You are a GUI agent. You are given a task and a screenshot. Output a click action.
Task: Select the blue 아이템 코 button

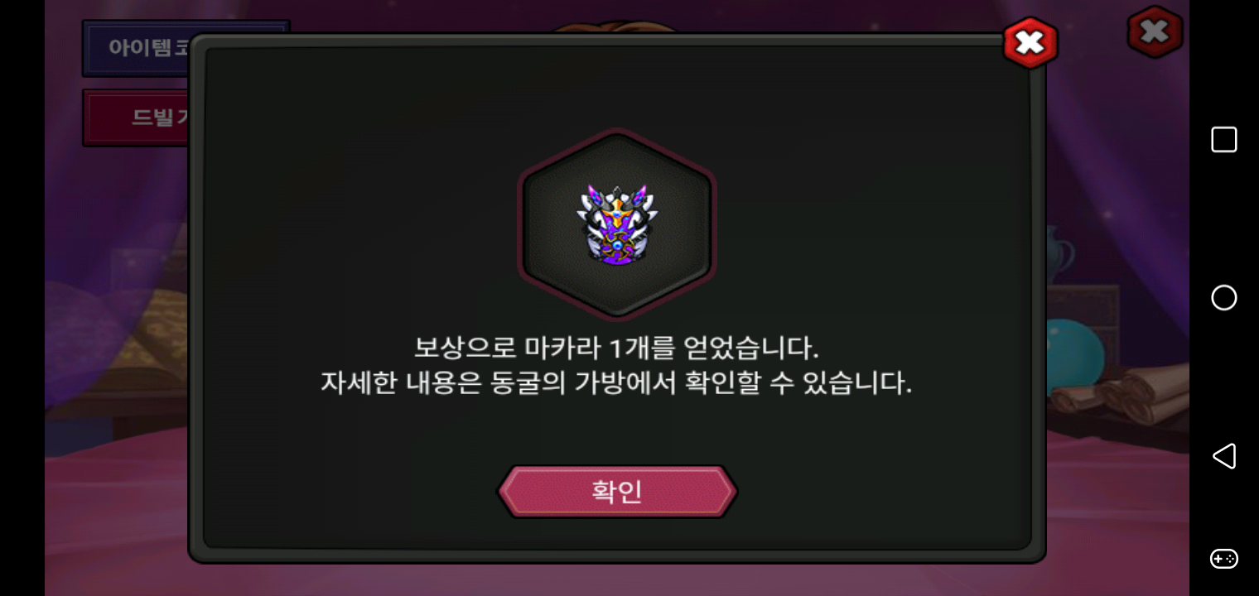click(137, 48)
